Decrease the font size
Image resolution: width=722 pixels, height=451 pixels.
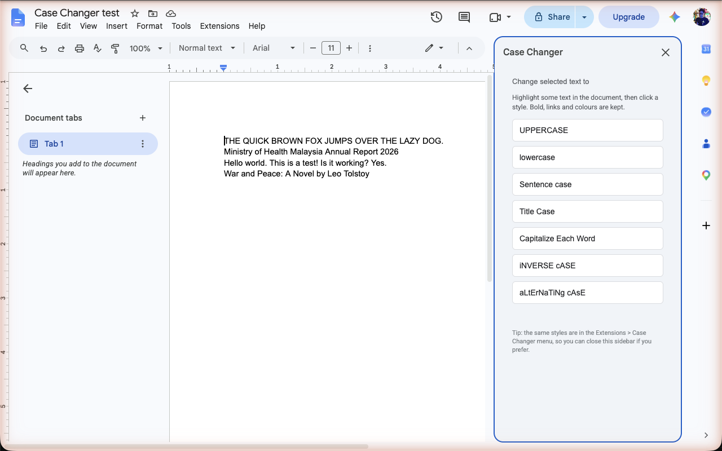(x=313, y=48)
